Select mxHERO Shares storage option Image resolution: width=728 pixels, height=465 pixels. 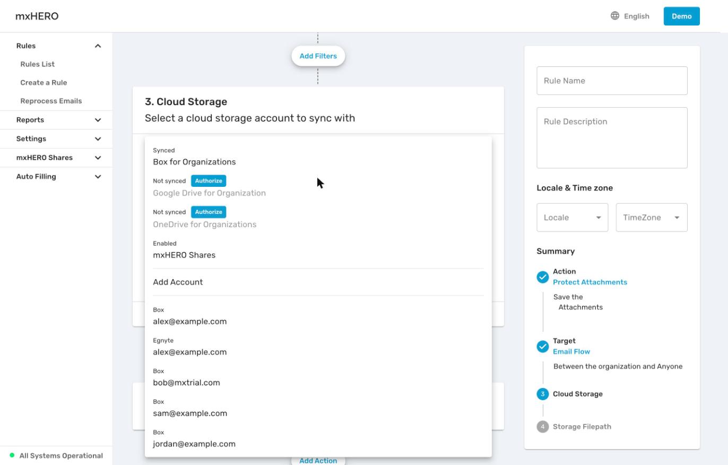tap(318, 250)
